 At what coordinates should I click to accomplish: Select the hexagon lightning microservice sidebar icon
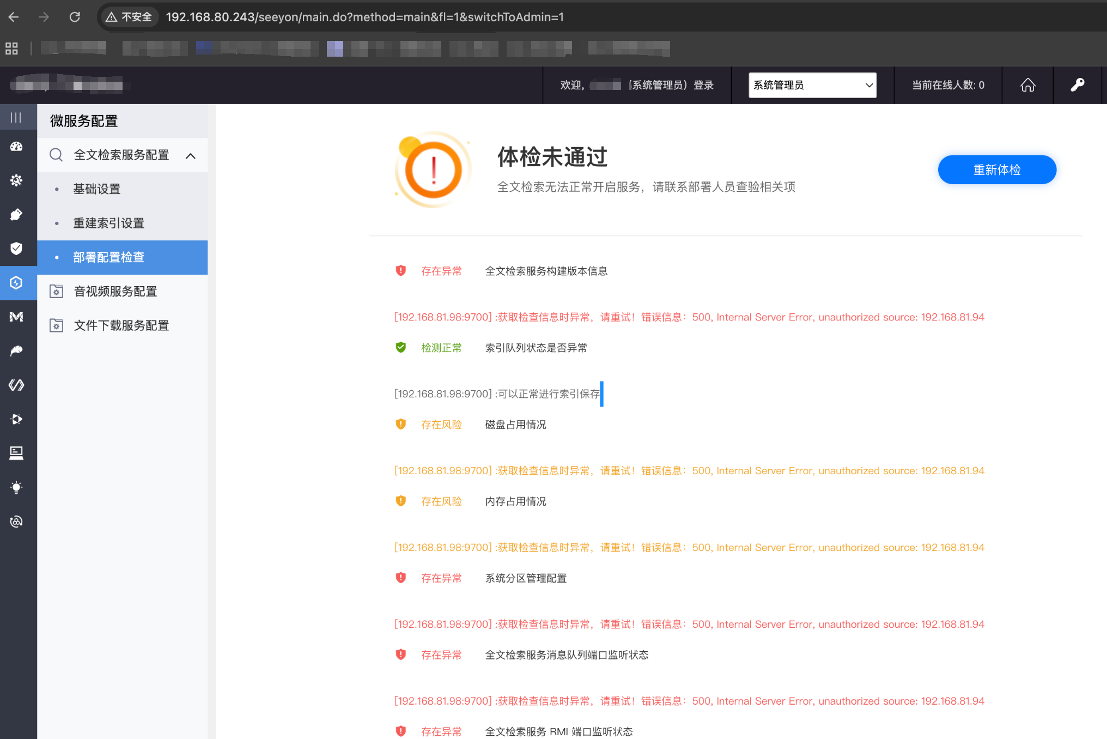pyautogui.click(x=16, y=283)
